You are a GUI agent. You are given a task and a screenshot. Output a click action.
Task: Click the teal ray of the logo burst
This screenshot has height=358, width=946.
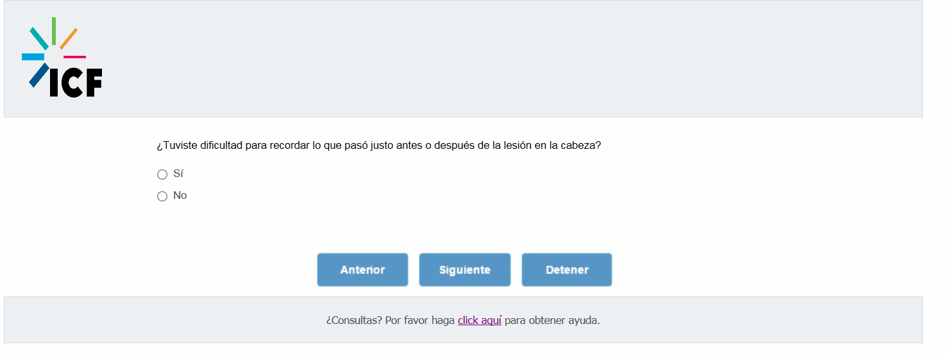click(x=39, y=38)
